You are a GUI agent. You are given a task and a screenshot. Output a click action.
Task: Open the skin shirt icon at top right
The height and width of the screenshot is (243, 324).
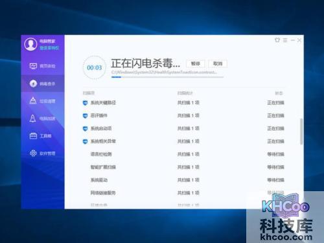click(x=277, y=40)
